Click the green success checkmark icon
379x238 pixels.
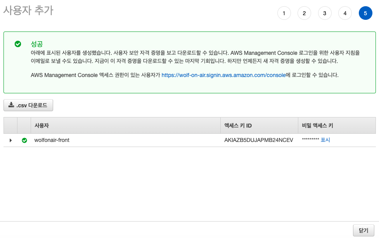click(17, 44)
